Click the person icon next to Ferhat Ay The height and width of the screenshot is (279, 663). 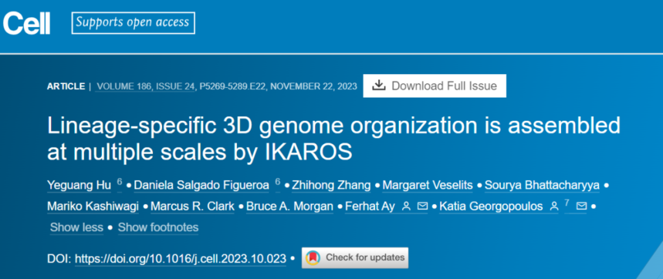[406, 207]
